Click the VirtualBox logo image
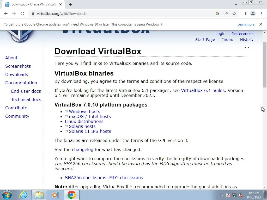267x200 pixels. pos(20,36)
